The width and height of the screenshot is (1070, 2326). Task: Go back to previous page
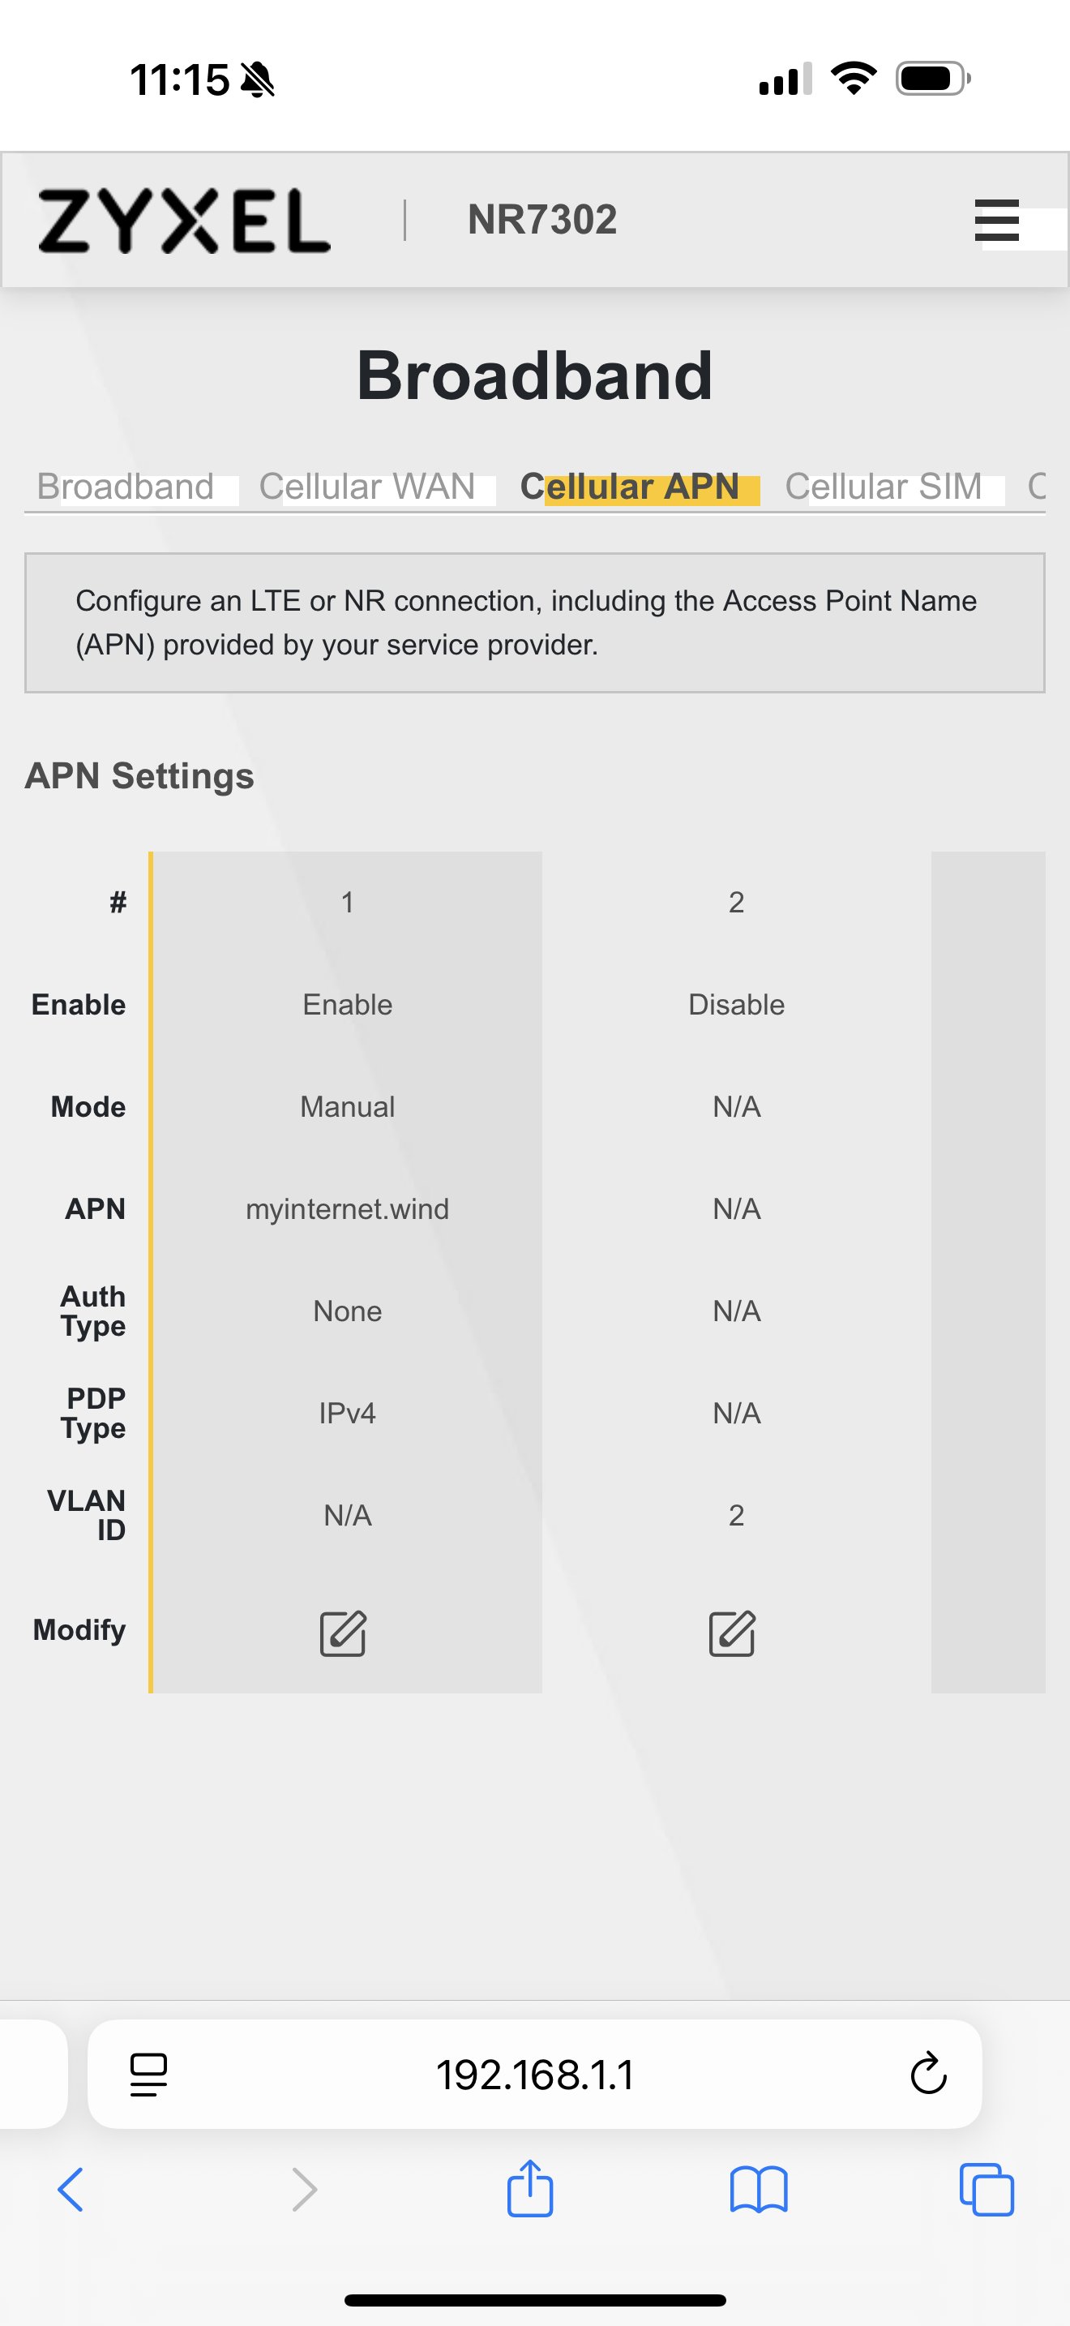point(71,2189)
